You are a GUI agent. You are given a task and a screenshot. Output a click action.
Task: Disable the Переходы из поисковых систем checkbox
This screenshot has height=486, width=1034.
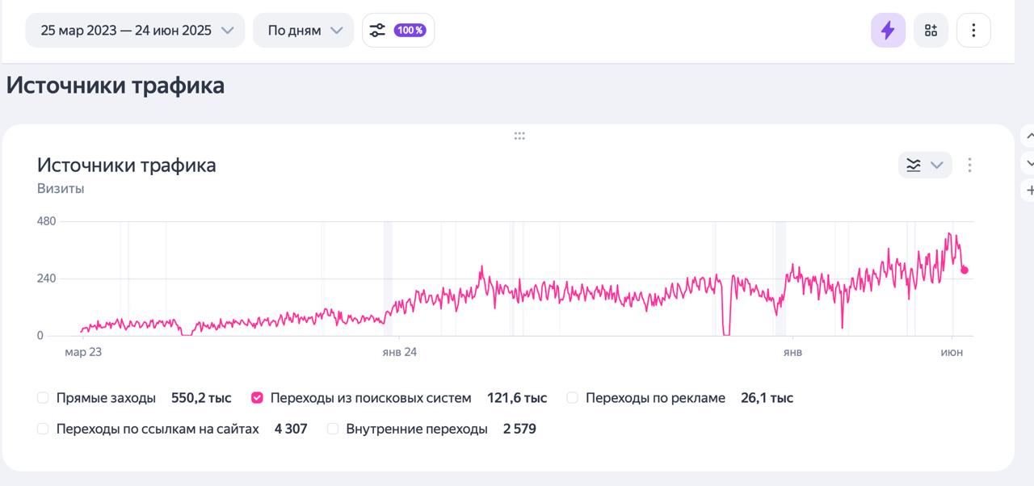pos(257,397)
